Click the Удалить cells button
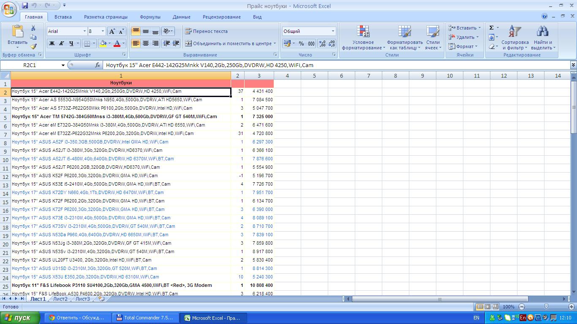The width and height of the screenshot is (577, 324). (x=464, y=37)
